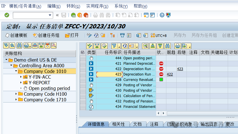Open the Customize Local Layout monitor icon
The image size is (238, 134).
(x=168, y=15)
